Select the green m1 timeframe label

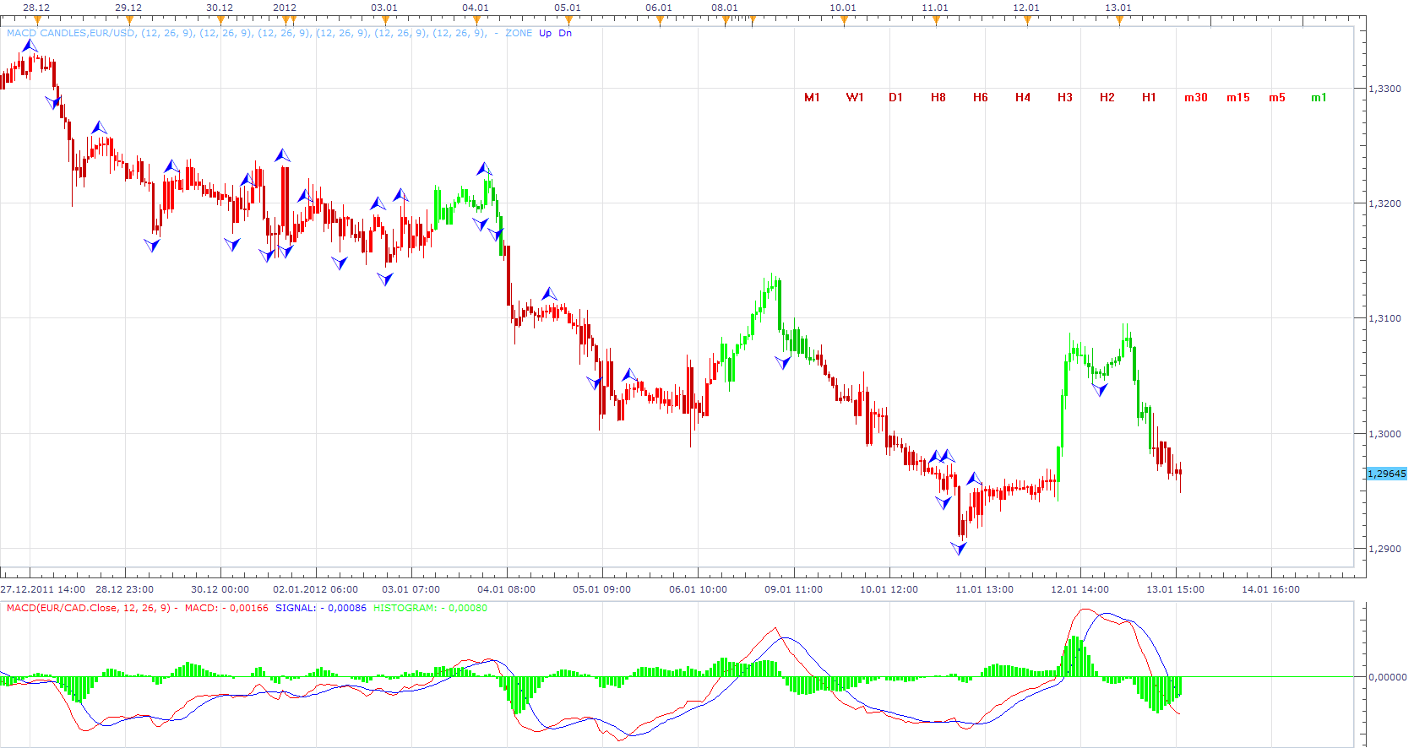coord(1319,98)
